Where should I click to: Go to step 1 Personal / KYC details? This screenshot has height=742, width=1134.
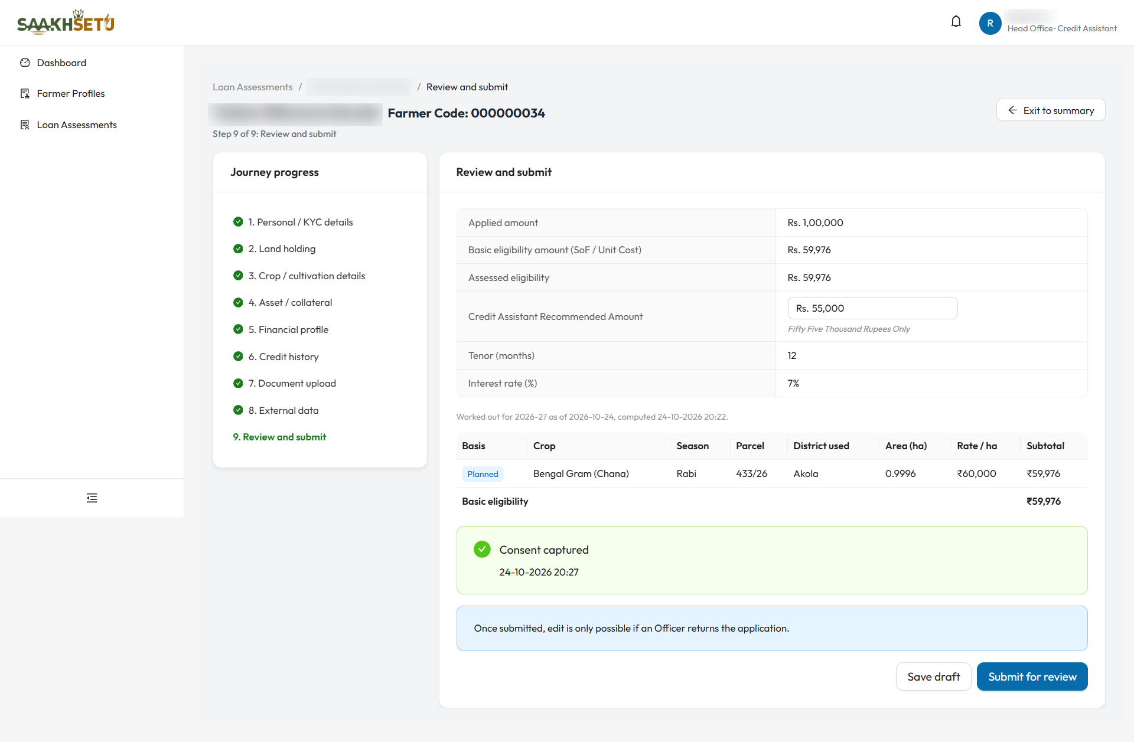(301, 222)
